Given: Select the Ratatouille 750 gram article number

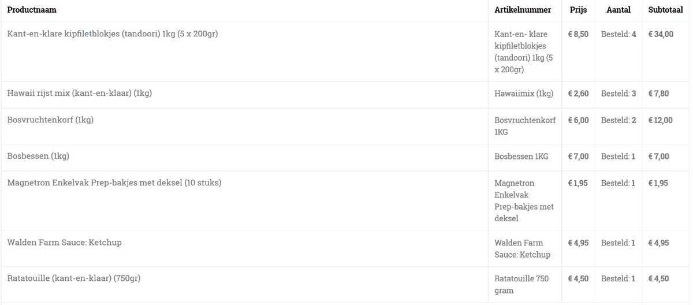Looking at the screenshot, I should pos(521,284).
